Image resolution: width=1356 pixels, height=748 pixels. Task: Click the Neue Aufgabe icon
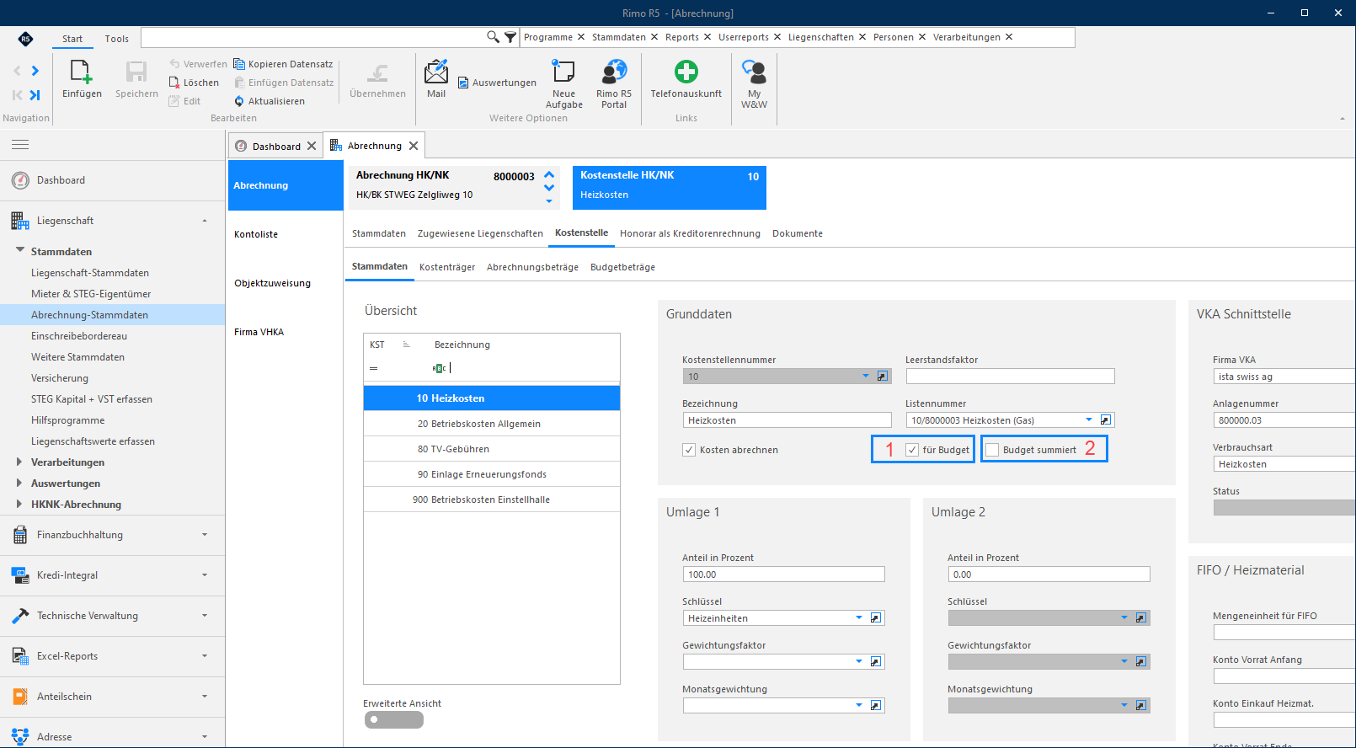pyautogui.click(x=563, y=72)
